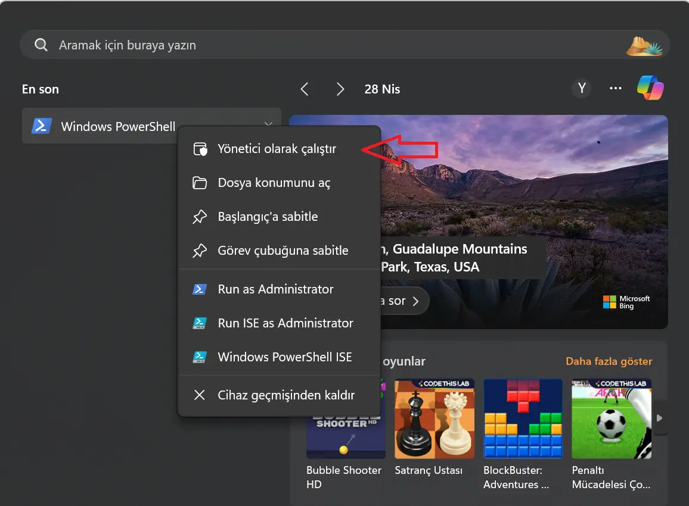The width and height of the screenshot is (689, 506).
Task: Open the three-dots more options menu
Action: [x=616, y=89]
